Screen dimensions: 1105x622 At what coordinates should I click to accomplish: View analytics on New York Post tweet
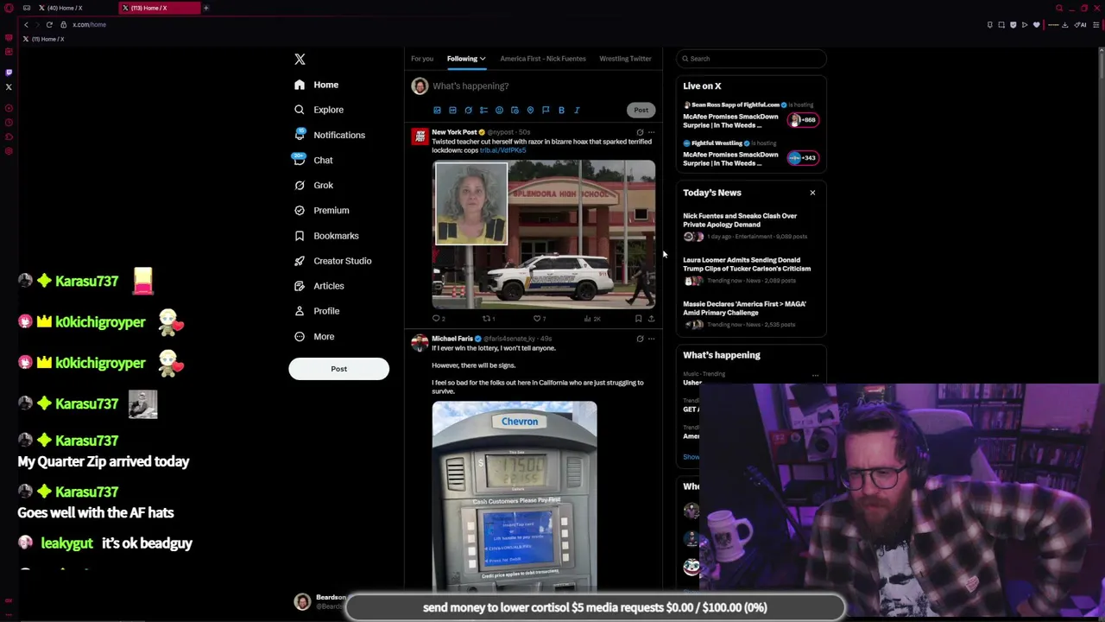point(591,319)
